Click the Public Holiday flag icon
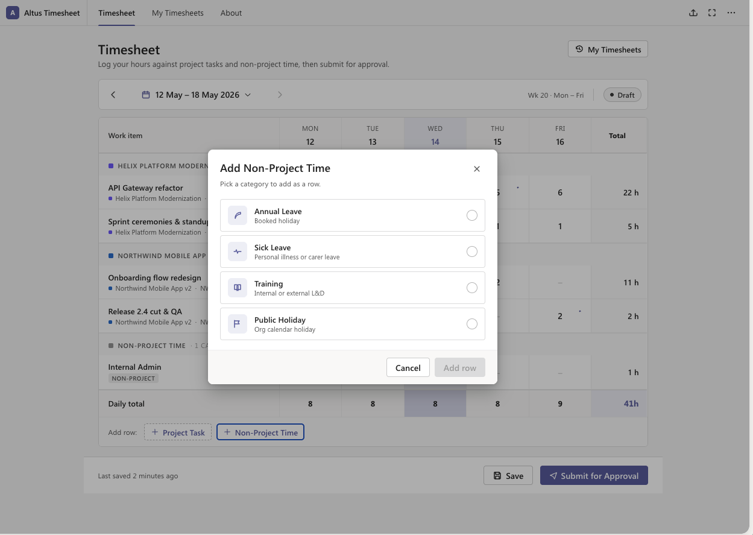The image size is (753, 535). 238,324
